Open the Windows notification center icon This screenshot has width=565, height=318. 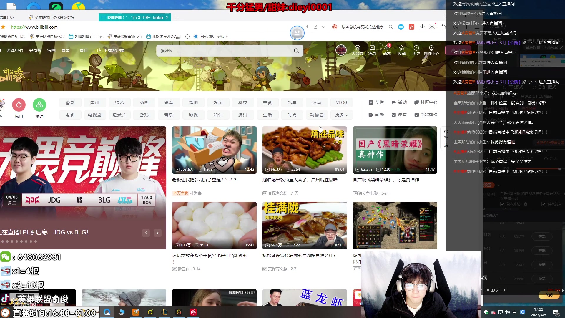point(556,312)
